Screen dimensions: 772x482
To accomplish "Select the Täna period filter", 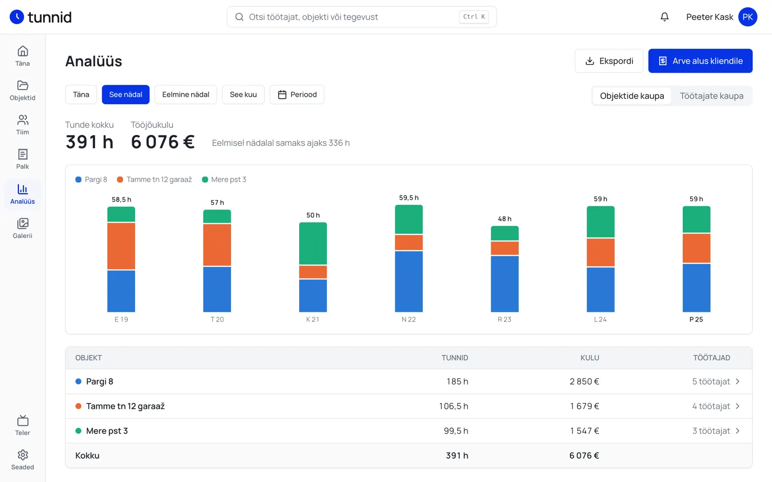I will [x=81, y=94].
